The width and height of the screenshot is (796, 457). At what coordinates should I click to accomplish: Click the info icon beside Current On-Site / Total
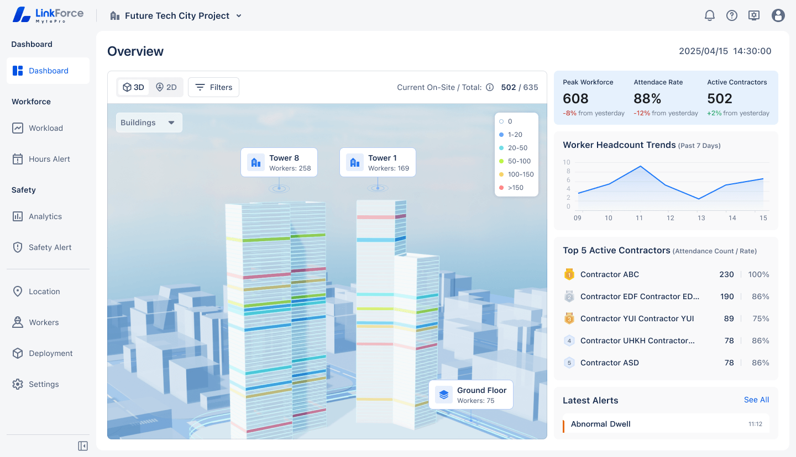[490, 87]
